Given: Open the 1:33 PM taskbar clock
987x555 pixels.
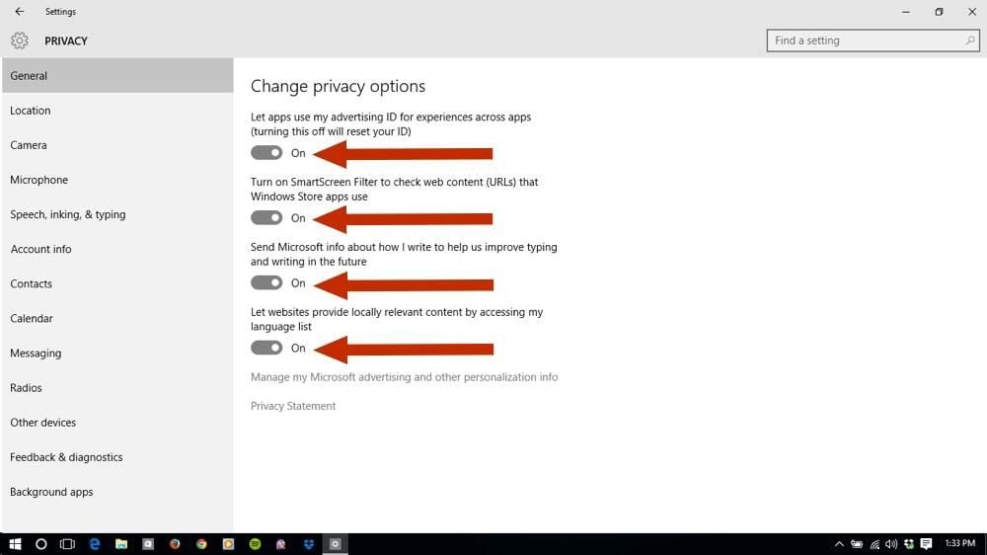Looking at the screenshot, I should pos(960,544).
